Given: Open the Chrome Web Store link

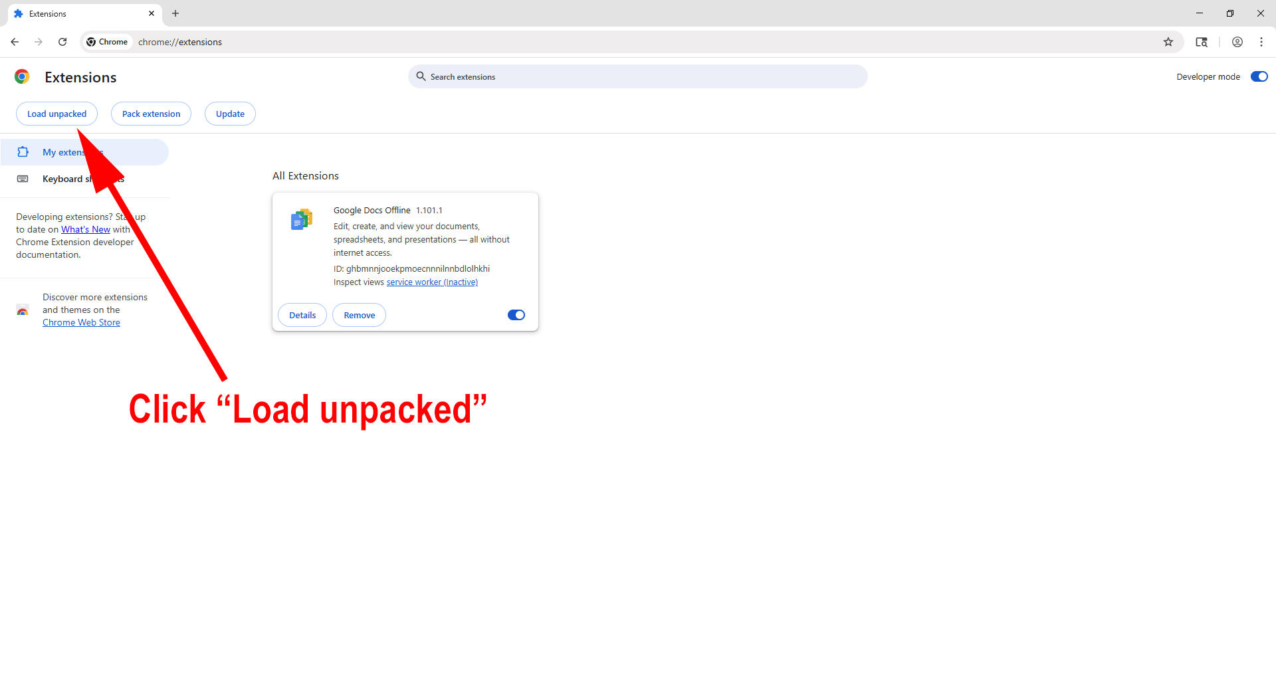Looking at the screenshot, I should coord(81,322).
